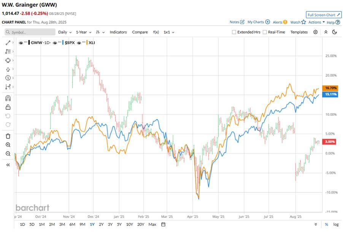Image resolution: width=343 pixels, height=232 pixels.
Task: Add GWW to Watch star icon
Action: click(x=303, y=22)
